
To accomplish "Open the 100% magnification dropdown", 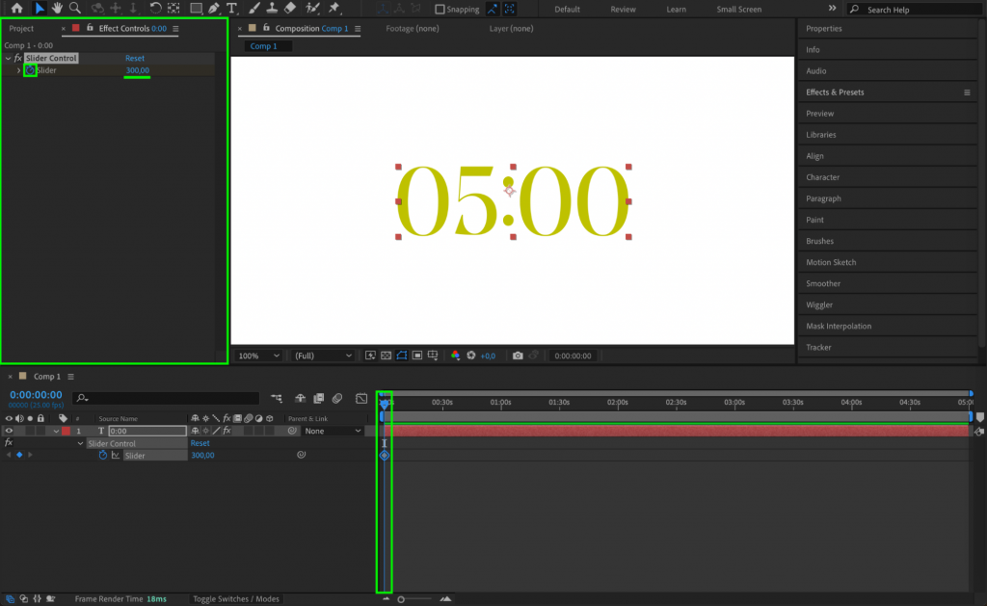I will click(258, 356).
